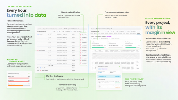The width and height of the screenshot is (178, 100).
Task: Click Anna Soler's red workload bar
Action: (19, 82)
